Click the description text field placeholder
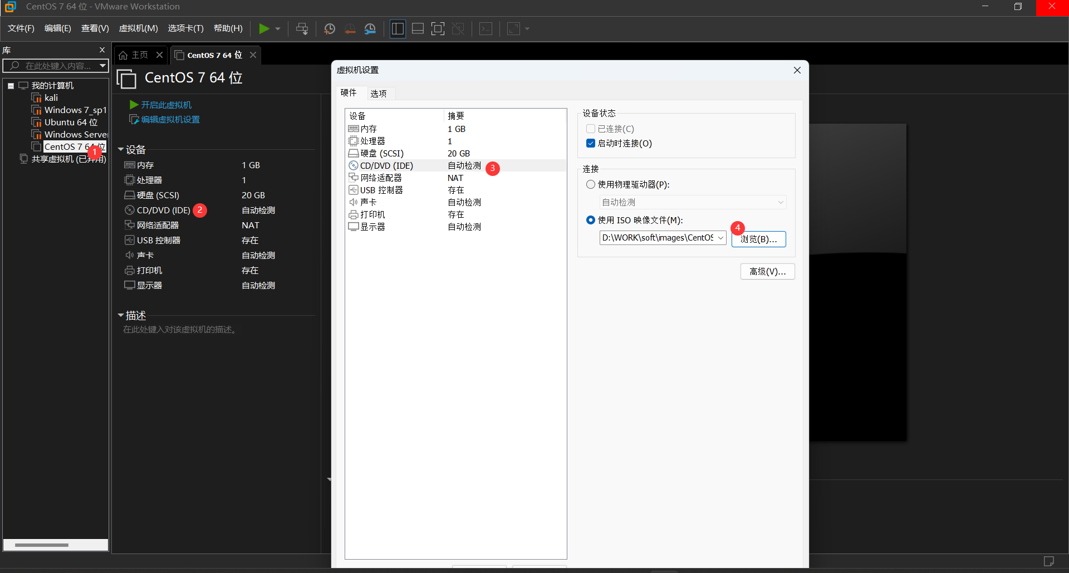The width and height of the screenshot is (1069, 573). pos(180,329)
